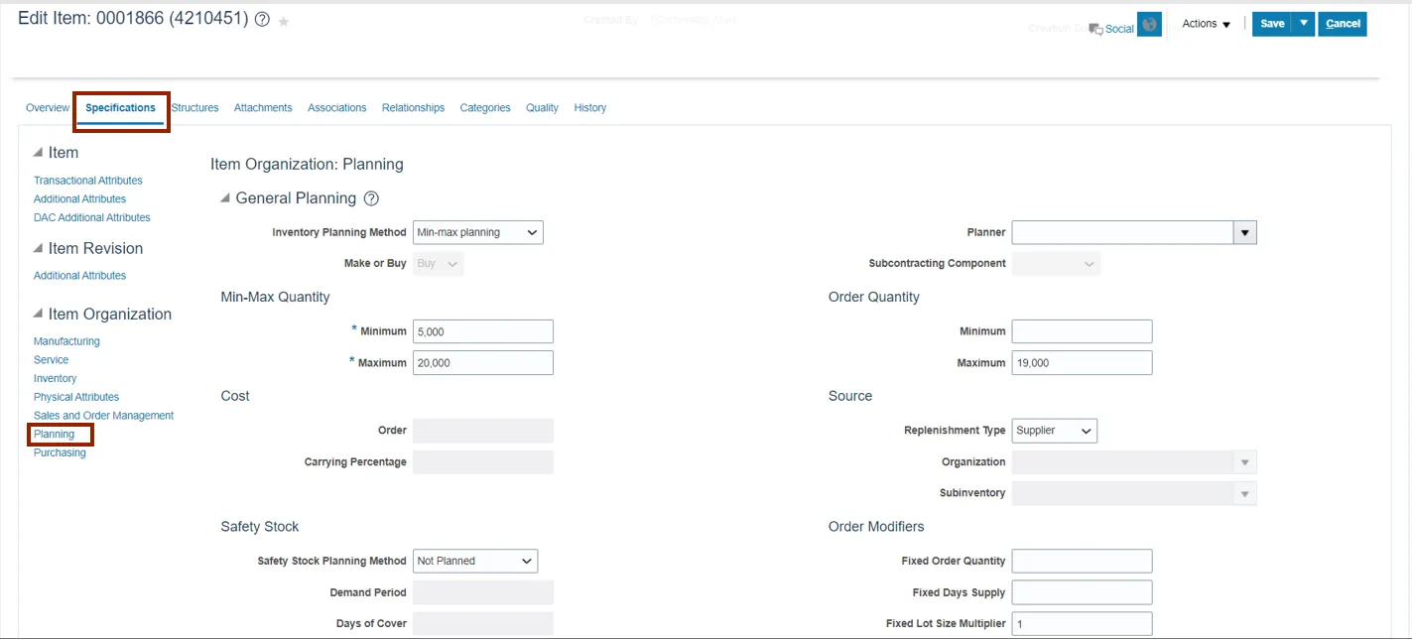
Task: Switch to the Structures tab
Action: click(x=194, y=107)
